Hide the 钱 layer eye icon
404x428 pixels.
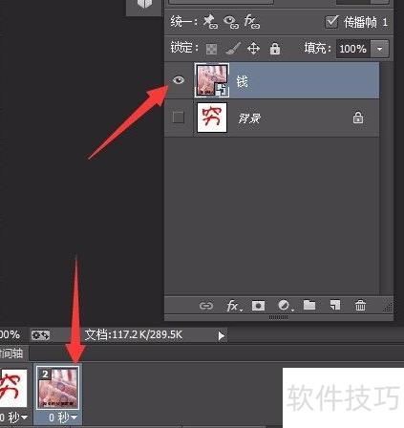point(179,80)
